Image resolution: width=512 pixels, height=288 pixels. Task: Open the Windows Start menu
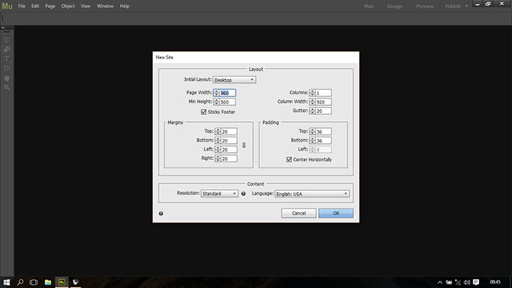7,282
